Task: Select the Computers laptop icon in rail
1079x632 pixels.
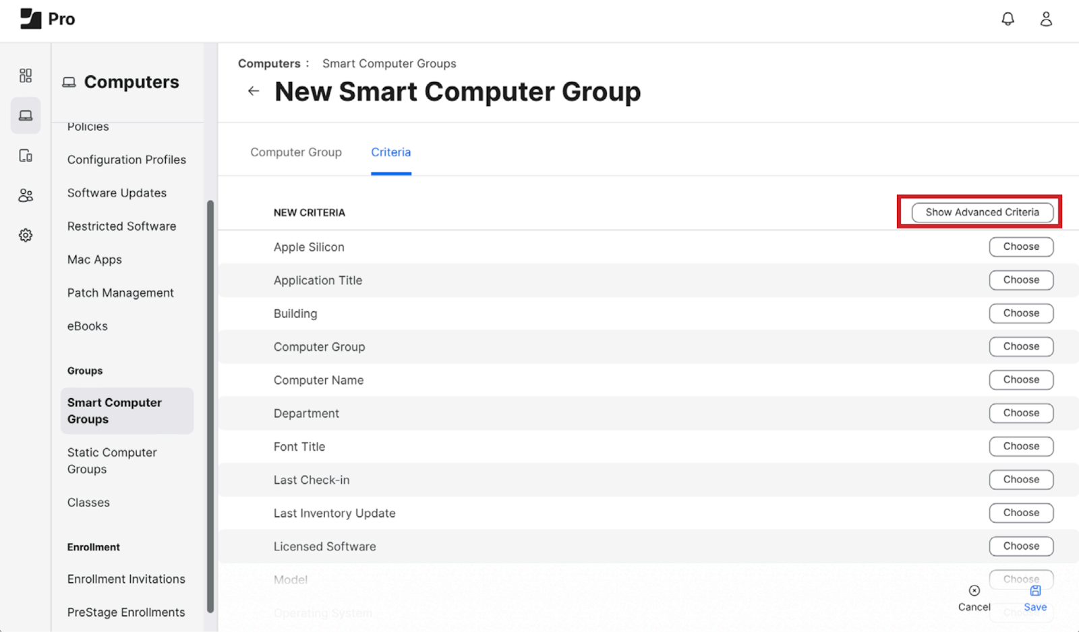Action: (26, 116)
